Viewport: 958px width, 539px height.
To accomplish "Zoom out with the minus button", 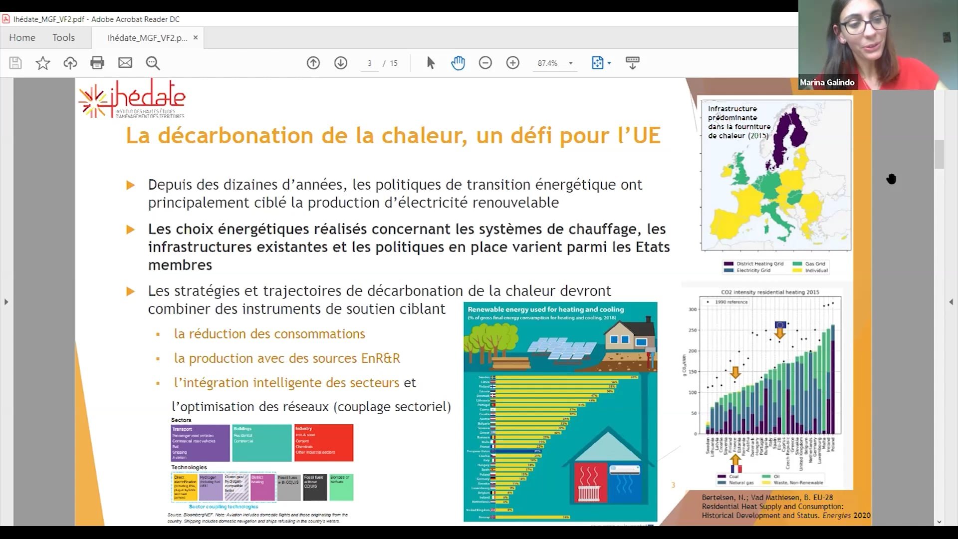I will (x=485, y=63).
